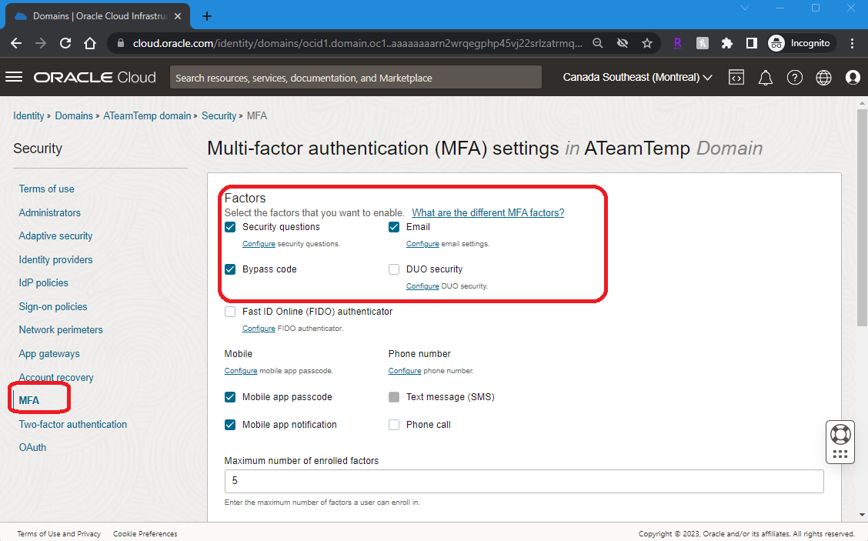The width and height of the screenshot is (868, 541).
Task: Click the life buoy support widget
Action: point(840,434)
